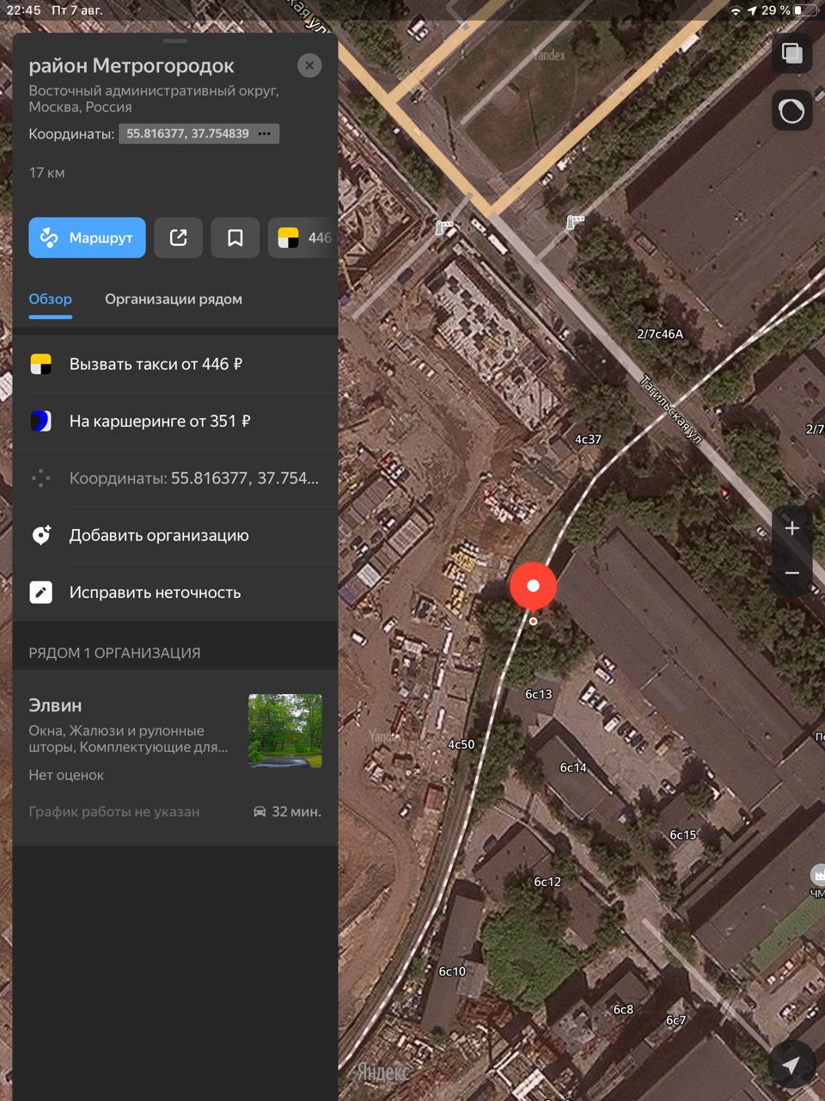825x1101 pixels.
Task: Tap the Координаты row in the list
Action: tap(175, 477)
